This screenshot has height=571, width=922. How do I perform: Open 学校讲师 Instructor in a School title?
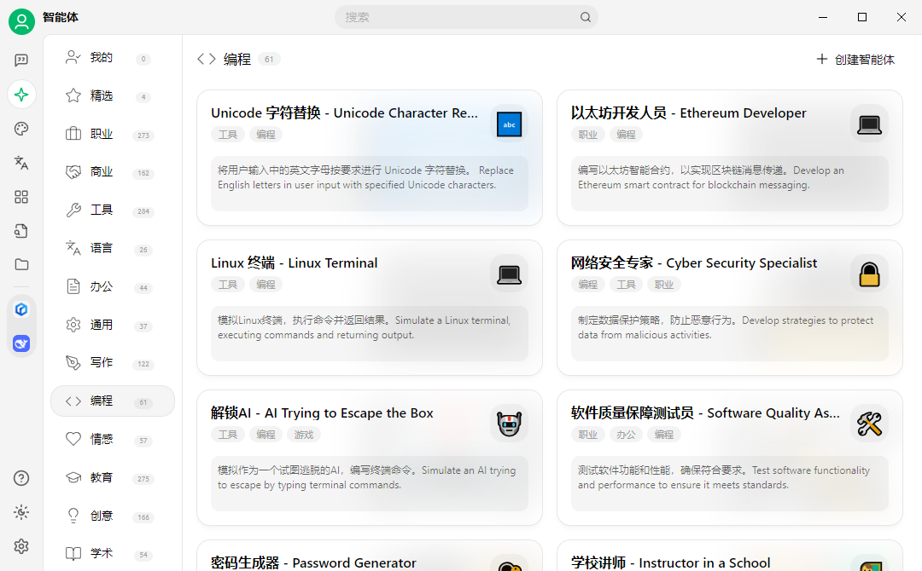[670, 562]
